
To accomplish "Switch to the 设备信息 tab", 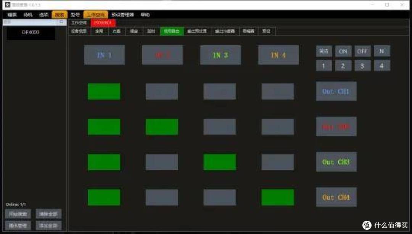I will coord(79,31).
